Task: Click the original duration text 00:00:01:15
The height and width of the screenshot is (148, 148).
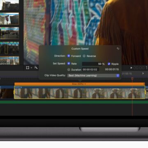Action: (112, 69)
